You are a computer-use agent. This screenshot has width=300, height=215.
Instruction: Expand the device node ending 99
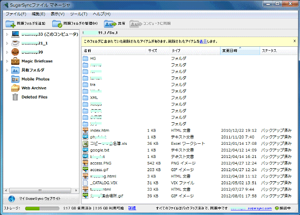pyautogui.click(x=7, y=52)
